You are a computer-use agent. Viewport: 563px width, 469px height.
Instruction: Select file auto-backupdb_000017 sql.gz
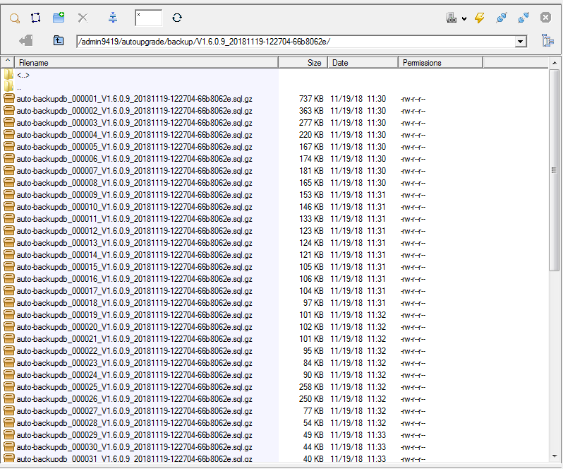click(x=134, y=291)
